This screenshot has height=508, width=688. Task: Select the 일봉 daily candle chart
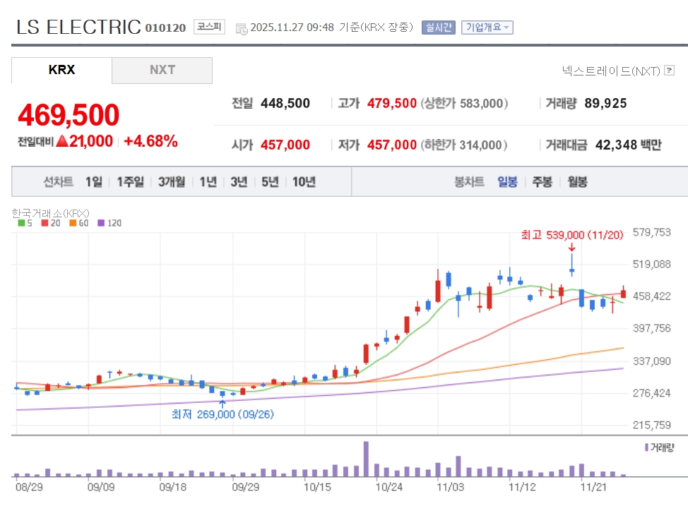[x=507, y=181]
